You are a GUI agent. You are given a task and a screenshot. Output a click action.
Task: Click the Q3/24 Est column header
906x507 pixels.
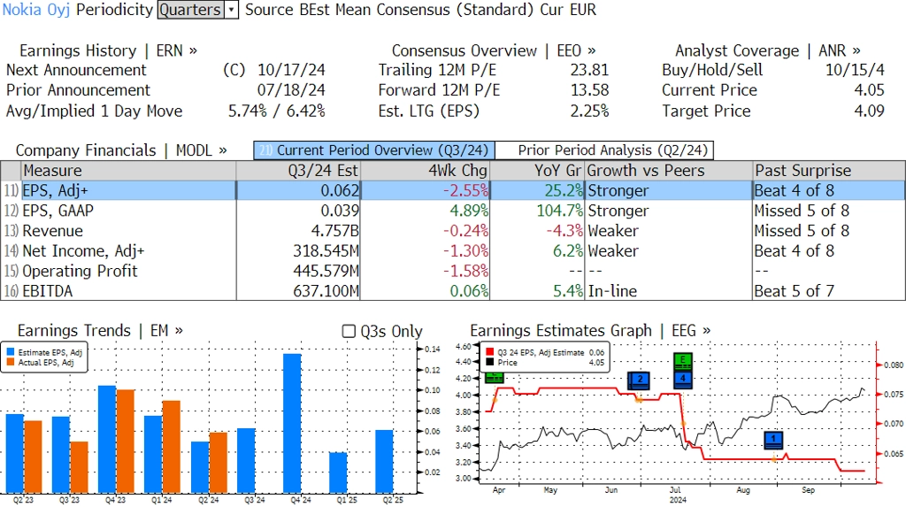point(298,171)
